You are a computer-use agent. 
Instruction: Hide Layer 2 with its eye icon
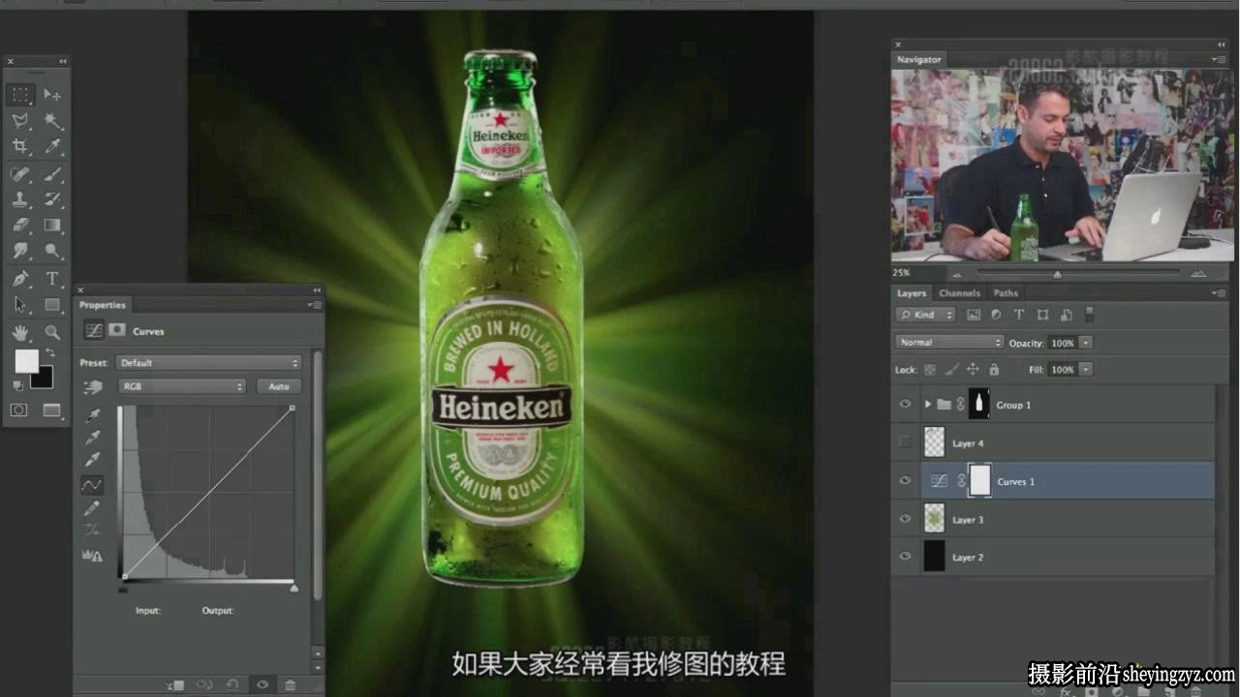coord(906,557)
